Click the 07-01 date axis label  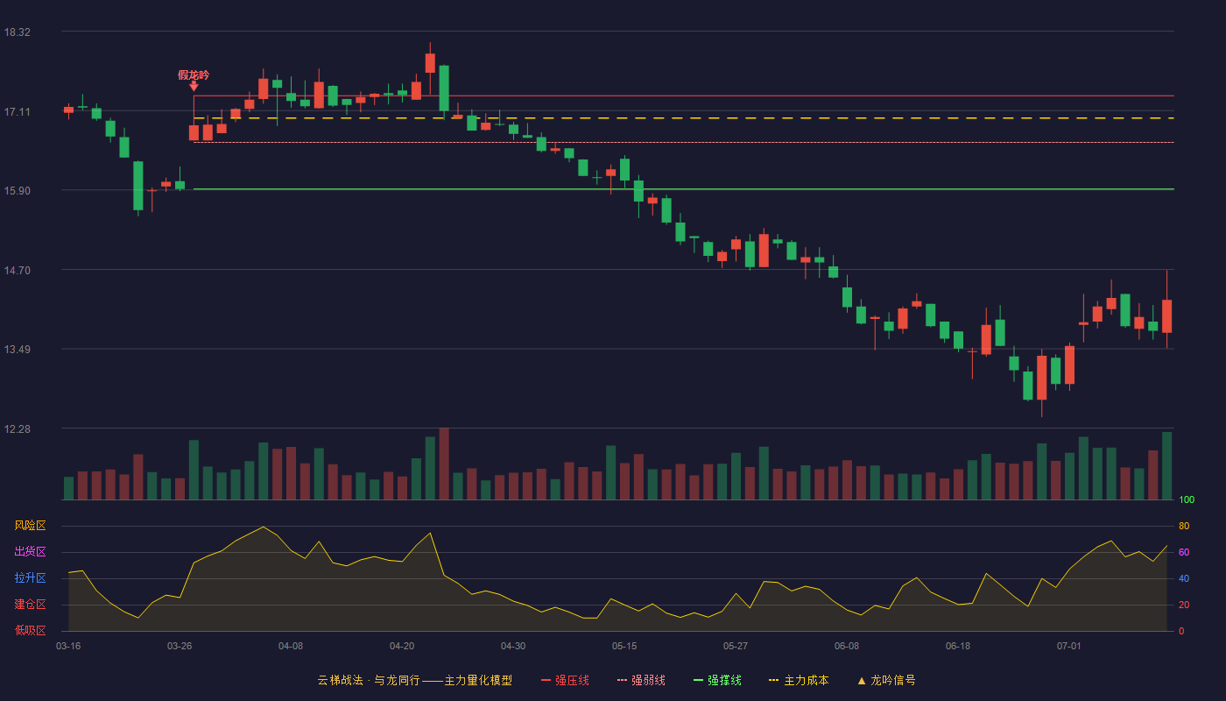(x=1069, y=646)
